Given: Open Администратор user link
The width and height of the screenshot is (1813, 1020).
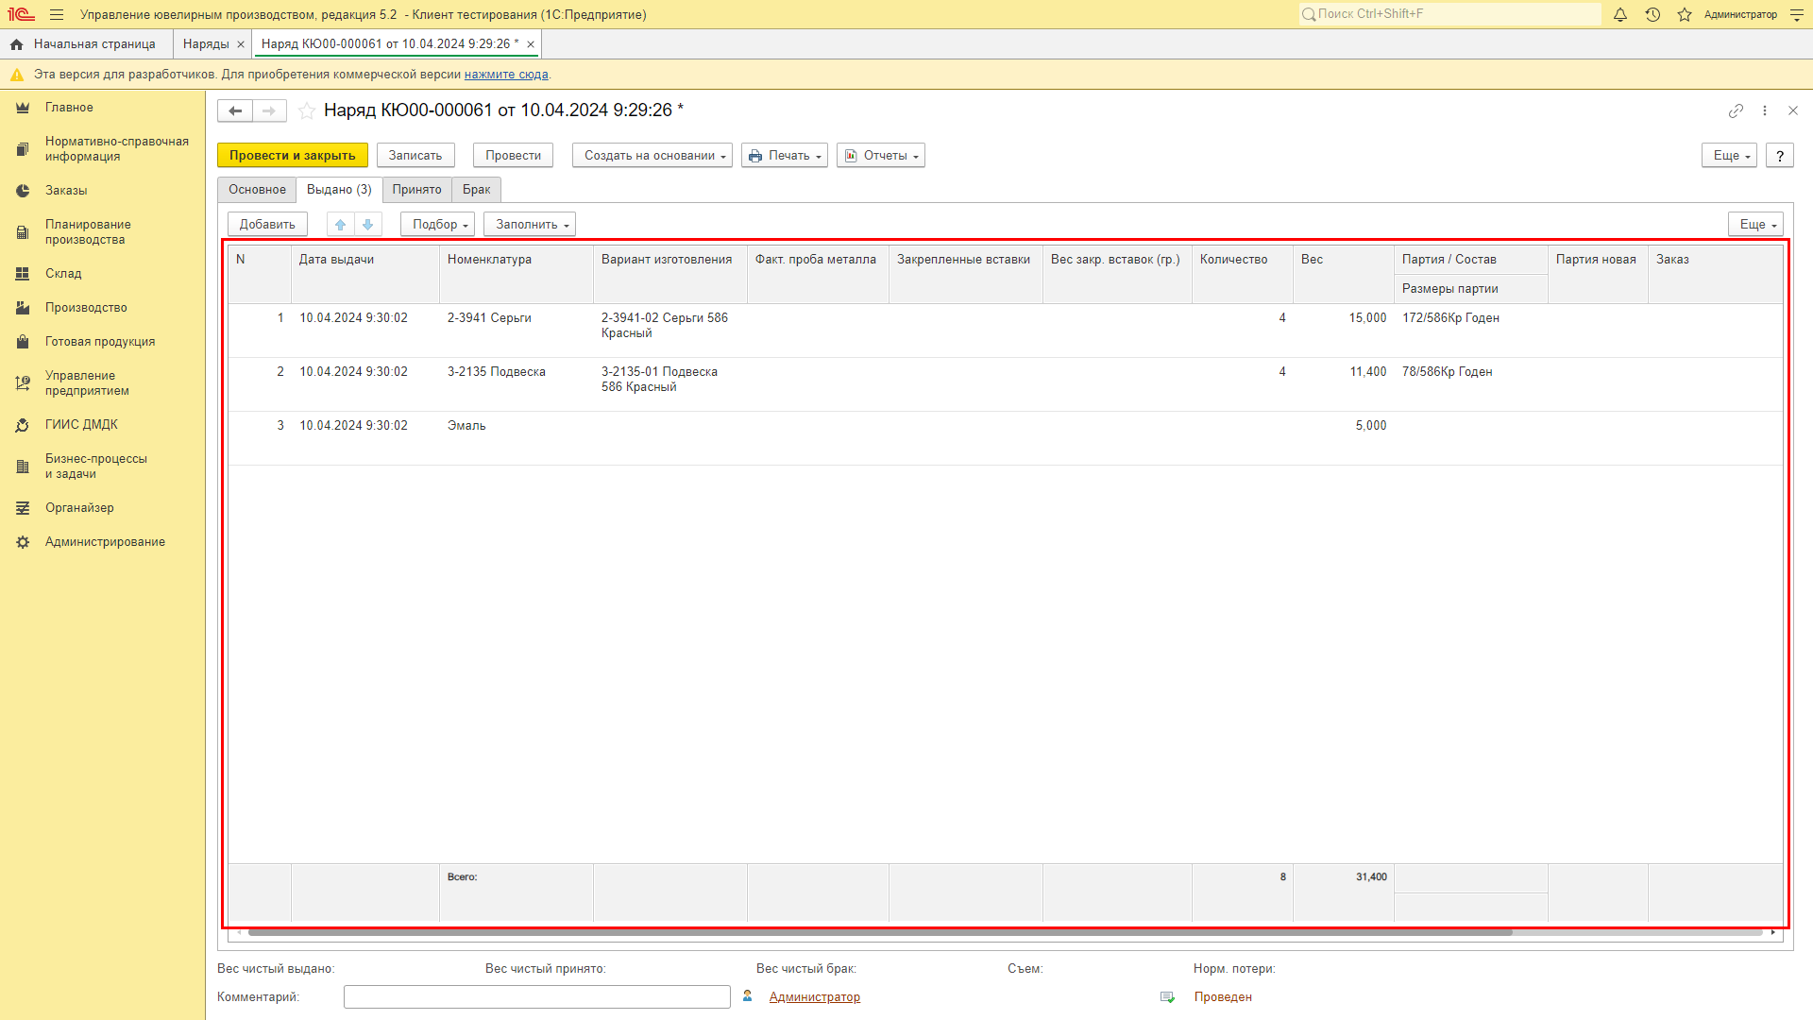Looking at the screenshot, I should click(815, 997).
